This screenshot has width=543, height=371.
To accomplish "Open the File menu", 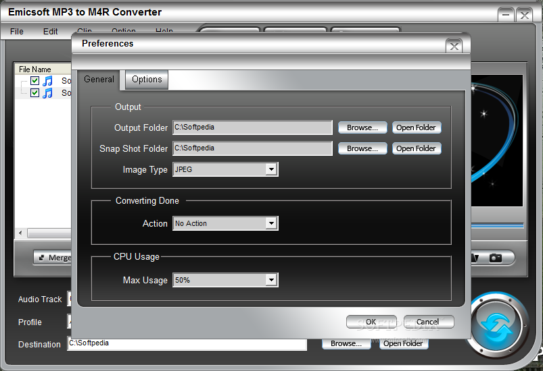I will click(x=17, y=32).
